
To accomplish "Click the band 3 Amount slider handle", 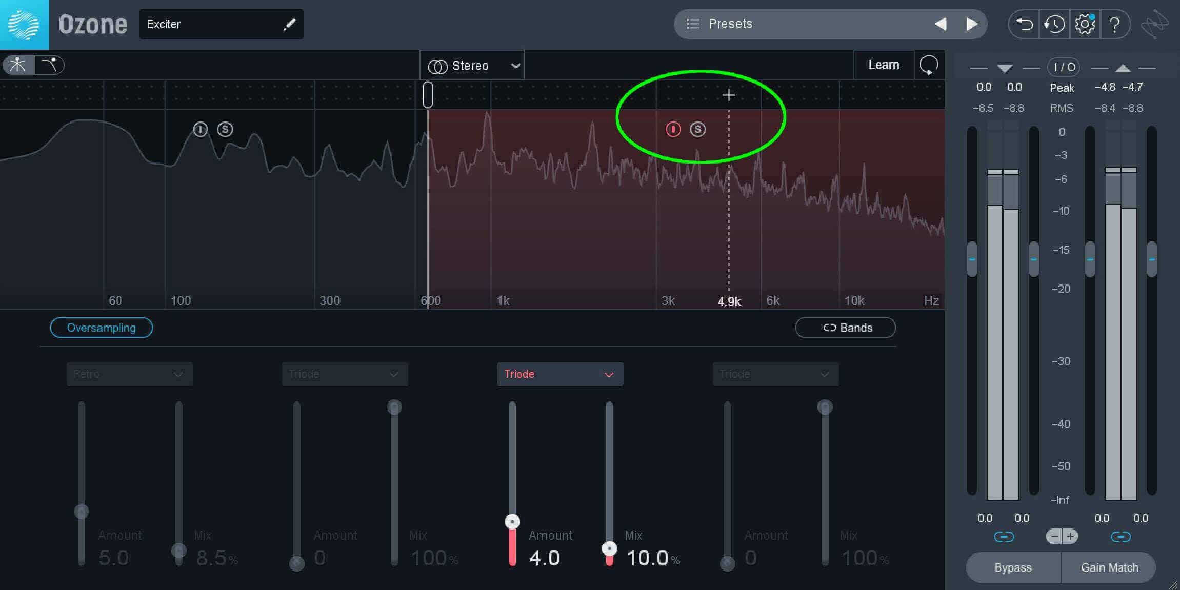I will (512, 522).
